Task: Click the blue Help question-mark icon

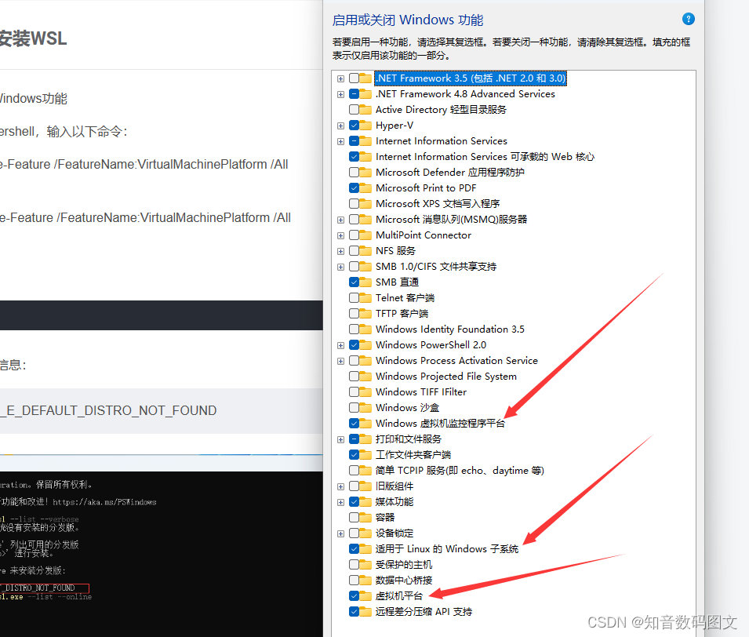Action: 688,19
